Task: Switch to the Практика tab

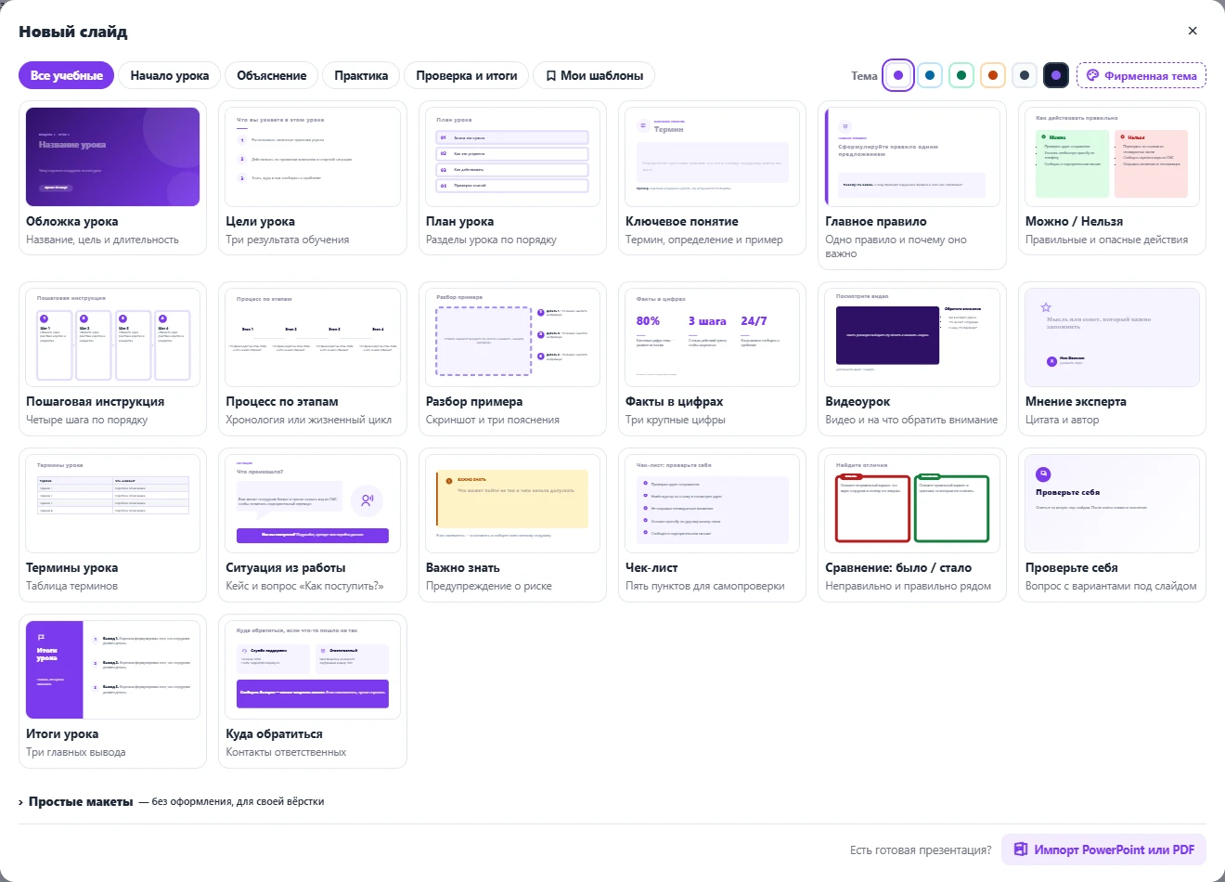Action: [x=361, y=75]
